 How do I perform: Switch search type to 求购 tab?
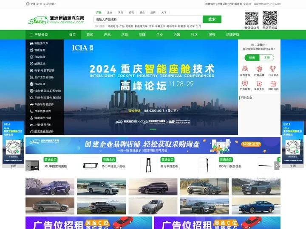[x=120, y=12]
